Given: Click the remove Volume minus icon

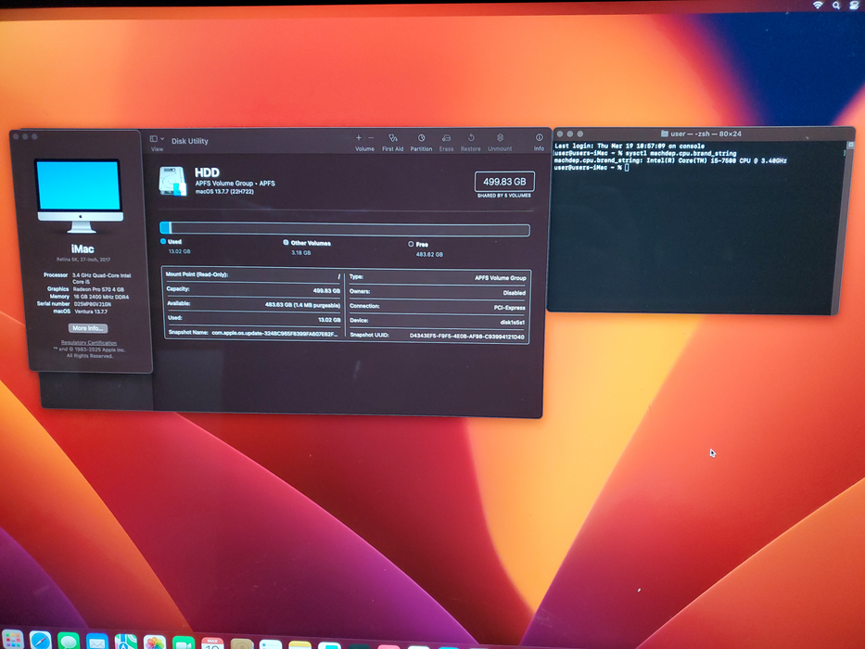Looking at the screenshot, I should coord(371,138).
